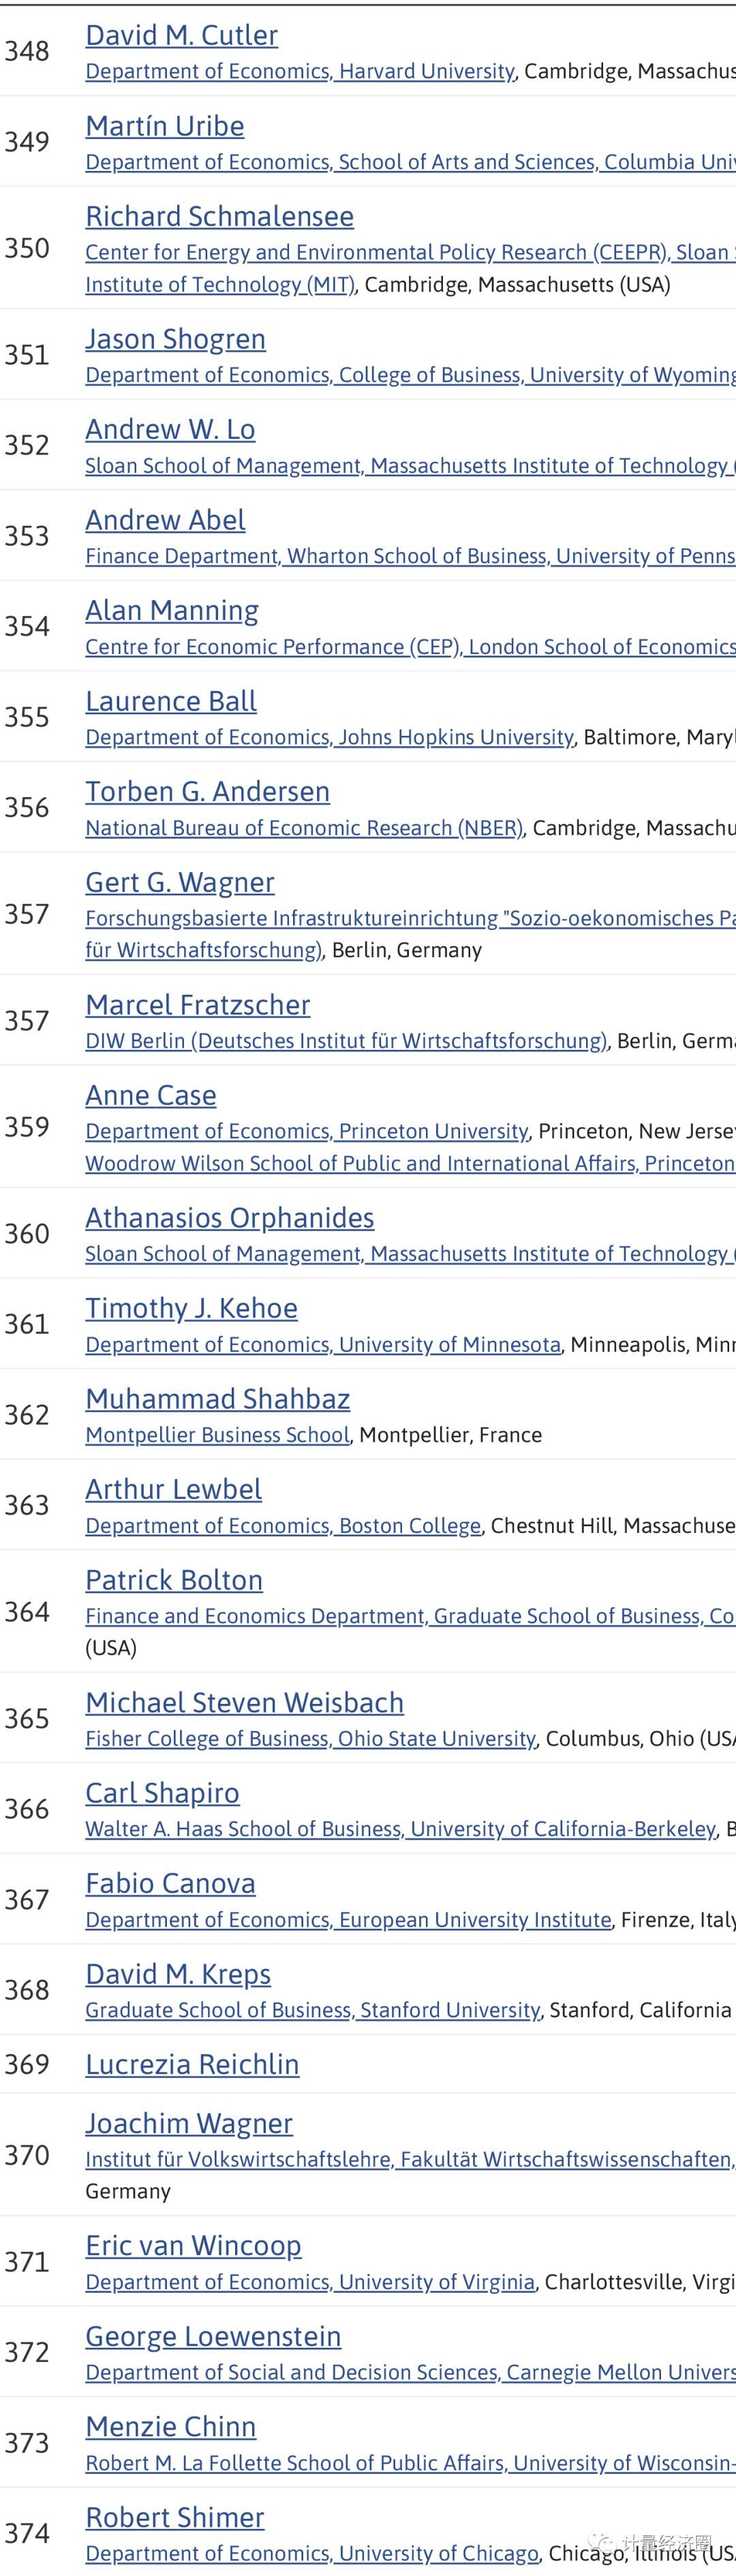Open Richard Schmalensee's author page
Screen dimensions: 736x2576
point(219,216)
